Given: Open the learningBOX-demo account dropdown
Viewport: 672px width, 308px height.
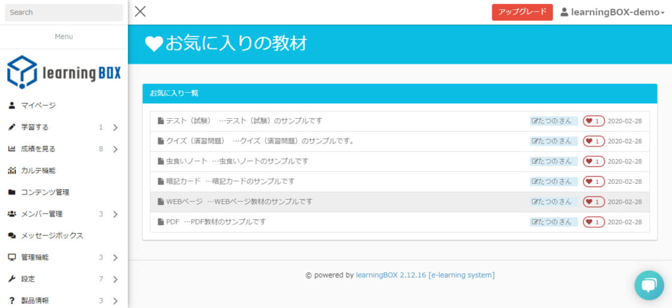Looking at the screenshot, I should [x=612, y=12].
